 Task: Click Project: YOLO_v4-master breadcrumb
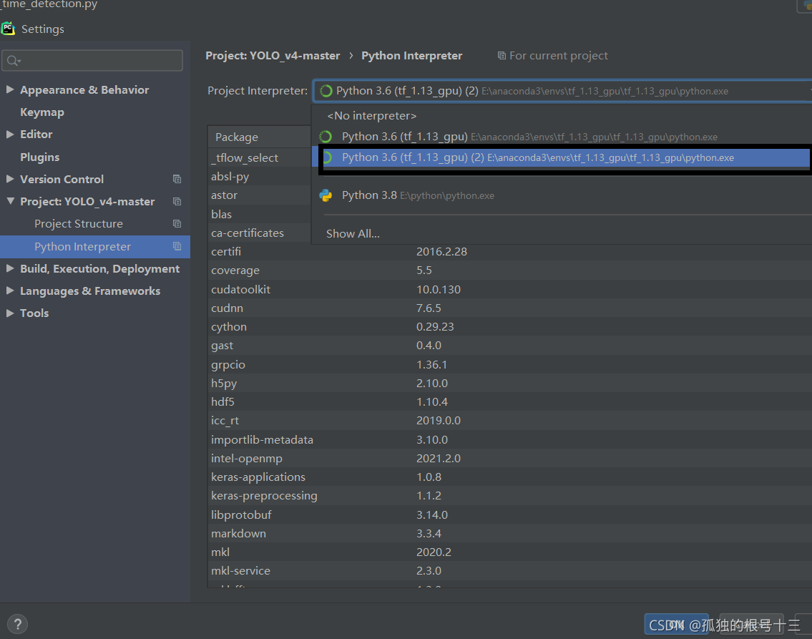(273, 55)
